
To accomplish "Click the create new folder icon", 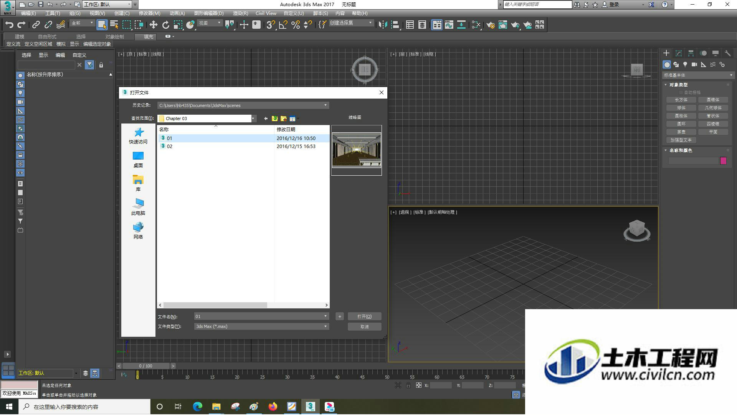I will pyautogui.click(x=284, y=119).
